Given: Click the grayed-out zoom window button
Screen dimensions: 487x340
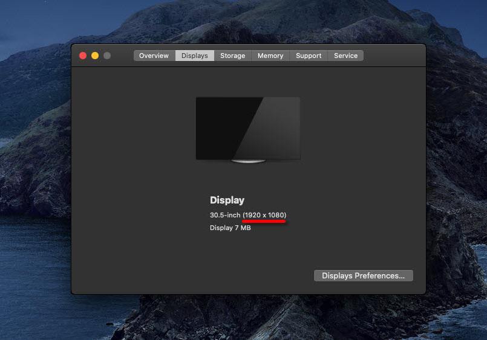Looking at the screenshot, I should pos(107,56).
